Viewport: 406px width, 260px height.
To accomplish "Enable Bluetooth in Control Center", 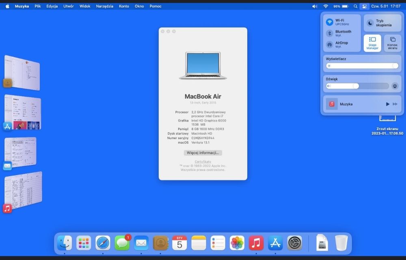I will (330, 33).
